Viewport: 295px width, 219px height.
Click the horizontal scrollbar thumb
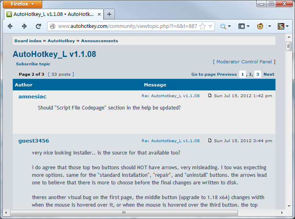pyautogui.click(x=124, y=213)
